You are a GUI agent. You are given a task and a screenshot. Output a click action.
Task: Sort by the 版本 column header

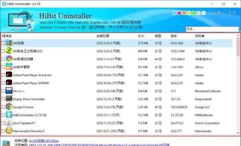[x=174, y=36]
